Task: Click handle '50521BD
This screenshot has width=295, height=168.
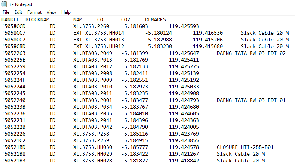Action: (x=13, y=147)
